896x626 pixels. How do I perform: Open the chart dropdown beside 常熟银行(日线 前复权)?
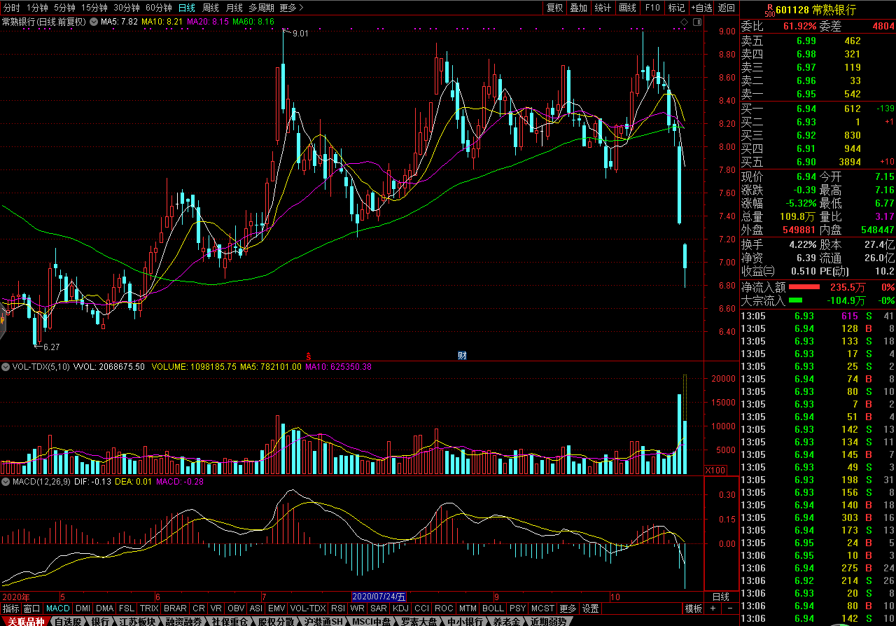coord(94,22)
